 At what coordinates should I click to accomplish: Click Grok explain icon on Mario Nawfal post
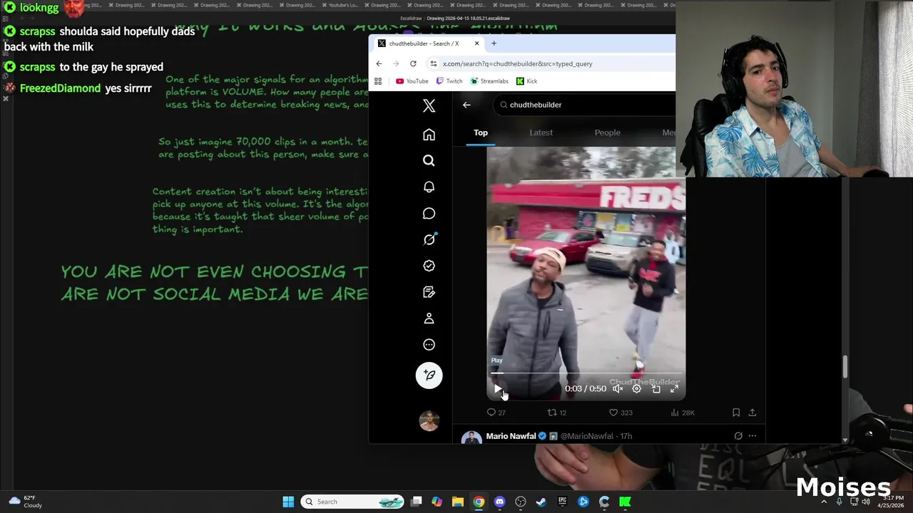pos(738,436)
